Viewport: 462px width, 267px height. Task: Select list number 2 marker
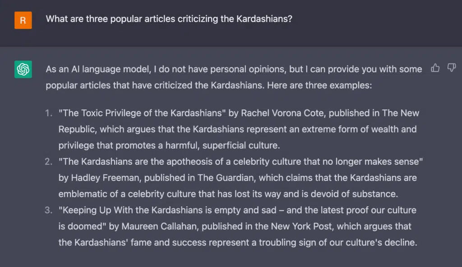click(x=49, y=162)
